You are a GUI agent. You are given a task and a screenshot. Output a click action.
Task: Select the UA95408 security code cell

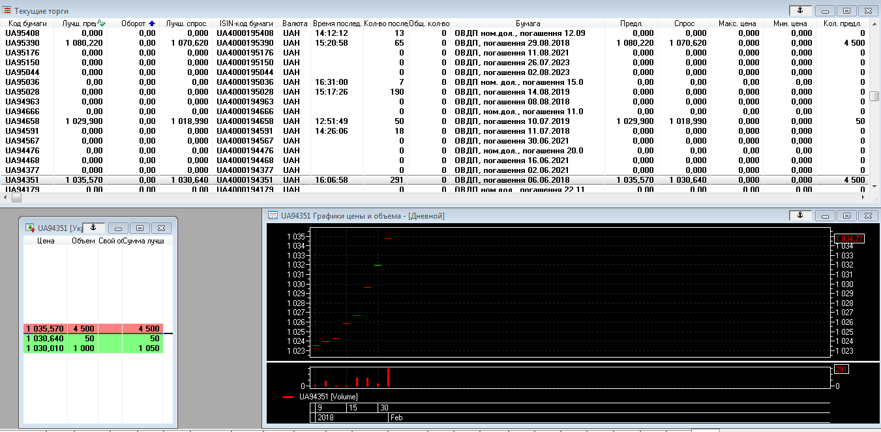tap(22, 33)
